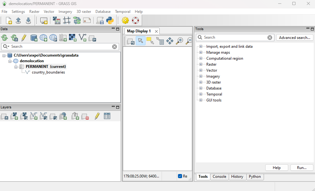Collapse the demolocation tree node
315x191 pixels.
click(x=10, y=61)
